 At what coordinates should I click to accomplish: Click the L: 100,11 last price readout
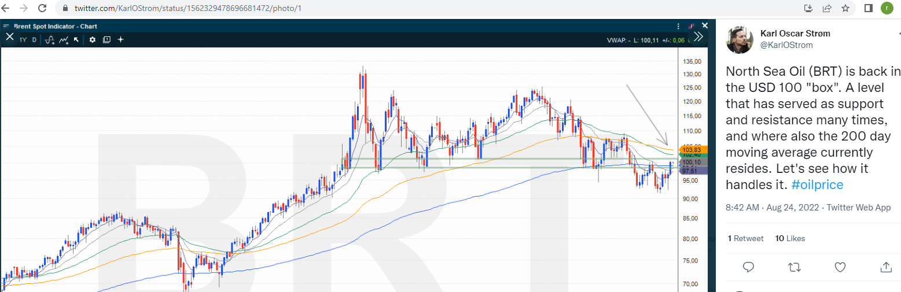tap(646, 40)
